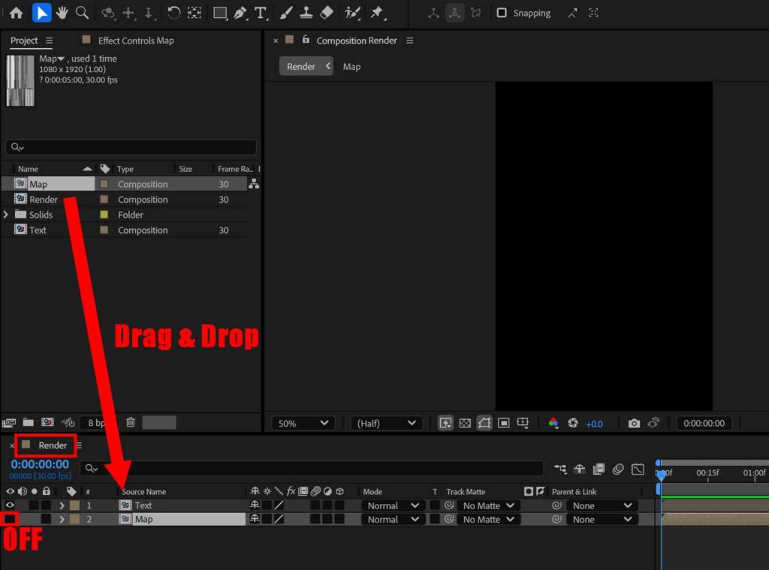Viewport: 769px width, 570px height.
Task: Expand the Map layer properties
Action: coord(62,519)
